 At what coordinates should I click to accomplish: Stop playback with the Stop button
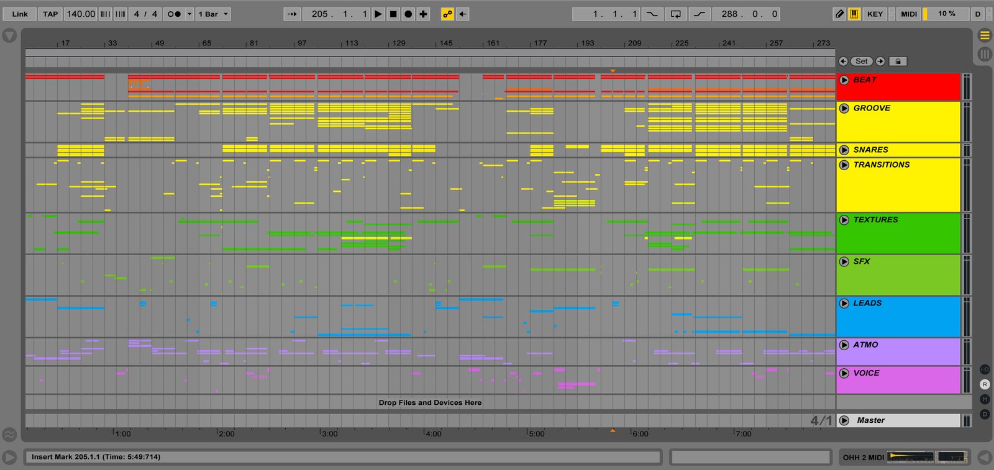pos(393,14)
